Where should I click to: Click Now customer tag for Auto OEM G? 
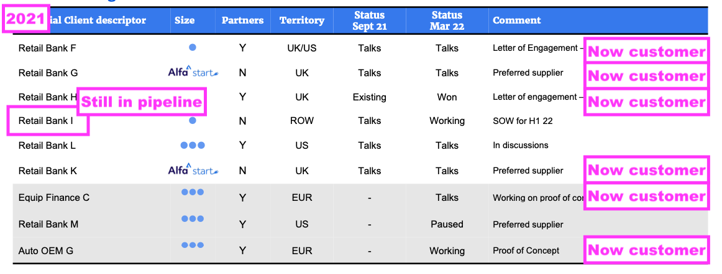pyautogui.click(x=646, y=250)
